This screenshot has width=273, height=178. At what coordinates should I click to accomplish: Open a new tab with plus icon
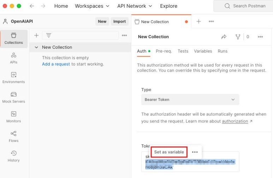click(198, 22)
